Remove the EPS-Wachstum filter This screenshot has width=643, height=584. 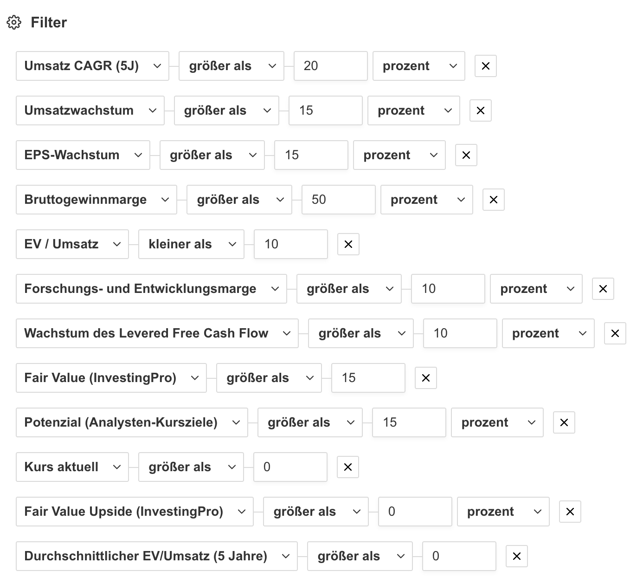(x=466, y=155)
